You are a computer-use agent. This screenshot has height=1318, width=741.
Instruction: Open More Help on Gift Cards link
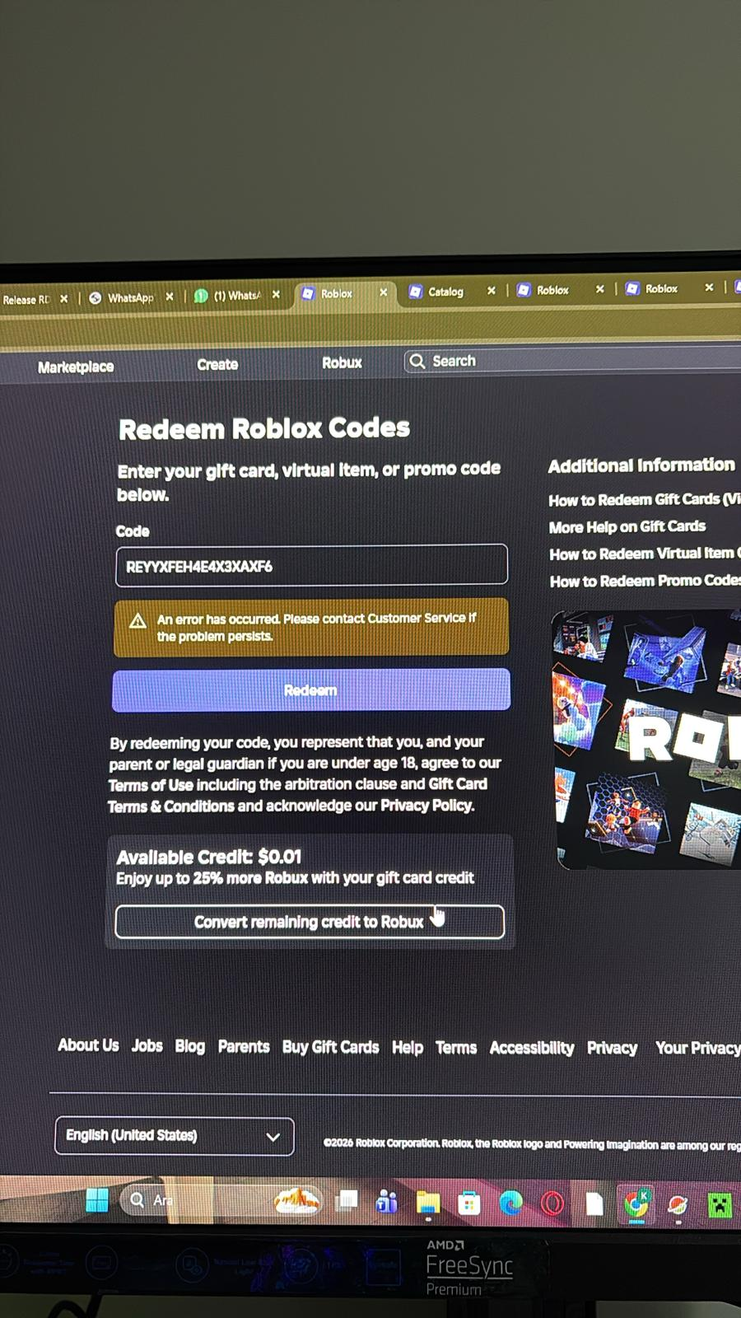pyautogui.click(x=627, y=526)
